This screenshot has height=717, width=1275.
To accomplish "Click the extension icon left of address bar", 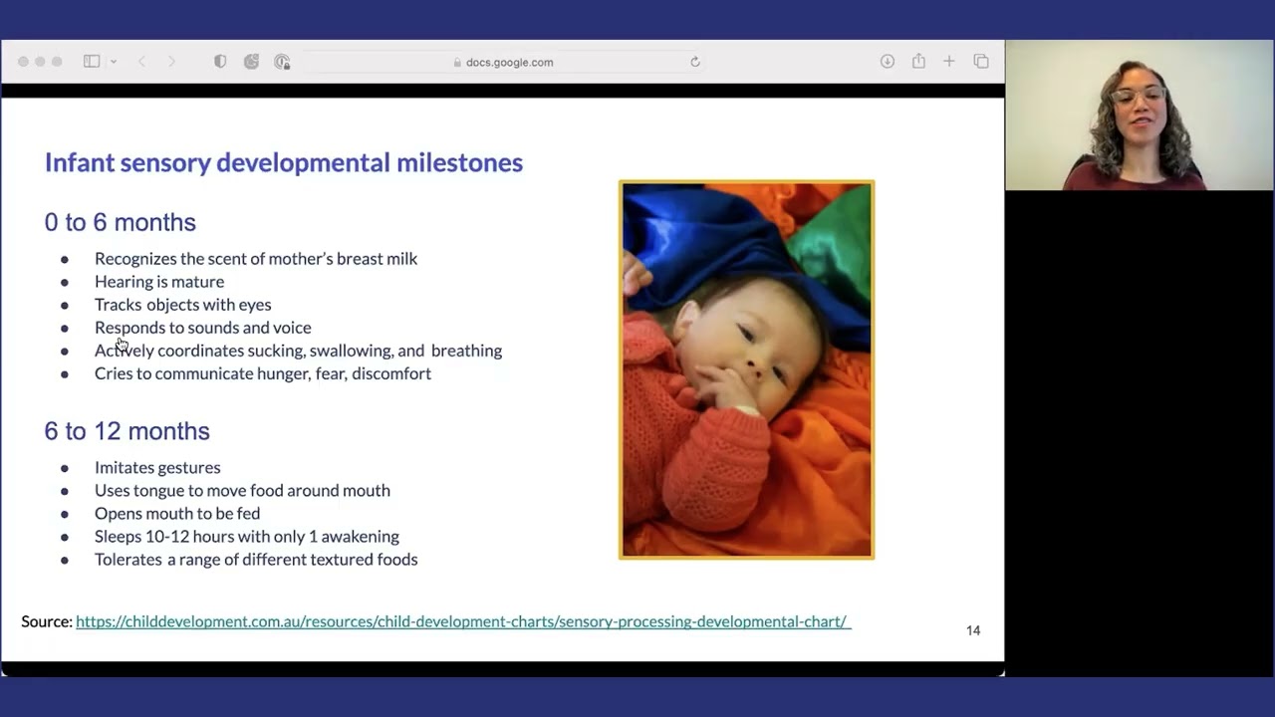I will (282, 62).
